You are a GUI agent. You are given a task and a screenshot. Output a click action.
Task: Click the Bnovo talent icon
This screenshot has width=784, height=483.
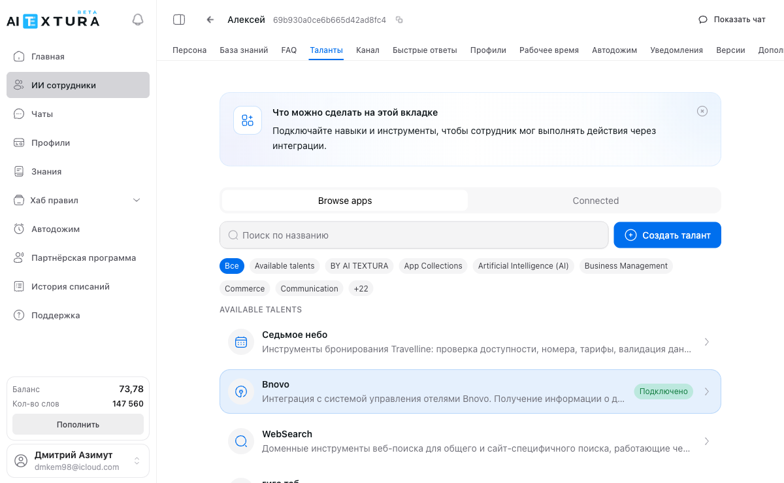click(x=241, y=391)
